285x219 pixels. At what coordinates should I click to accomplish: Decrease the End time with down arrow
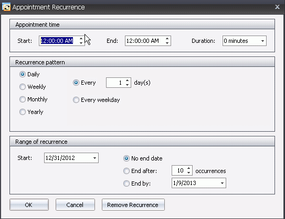(x=167, y=43)
